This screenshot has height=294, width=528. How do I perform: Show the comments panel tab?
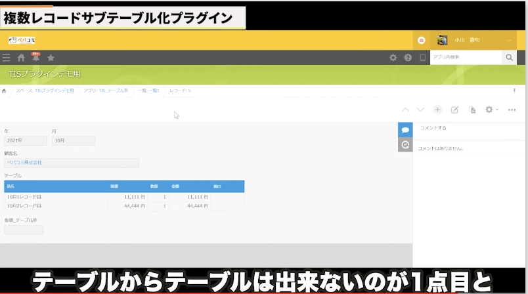pyautogui.click(x=405, y=130)
